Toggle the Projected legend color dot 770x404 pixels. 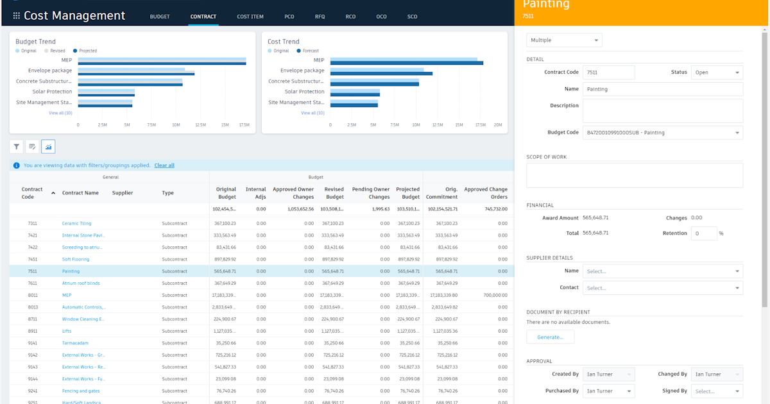74,51
